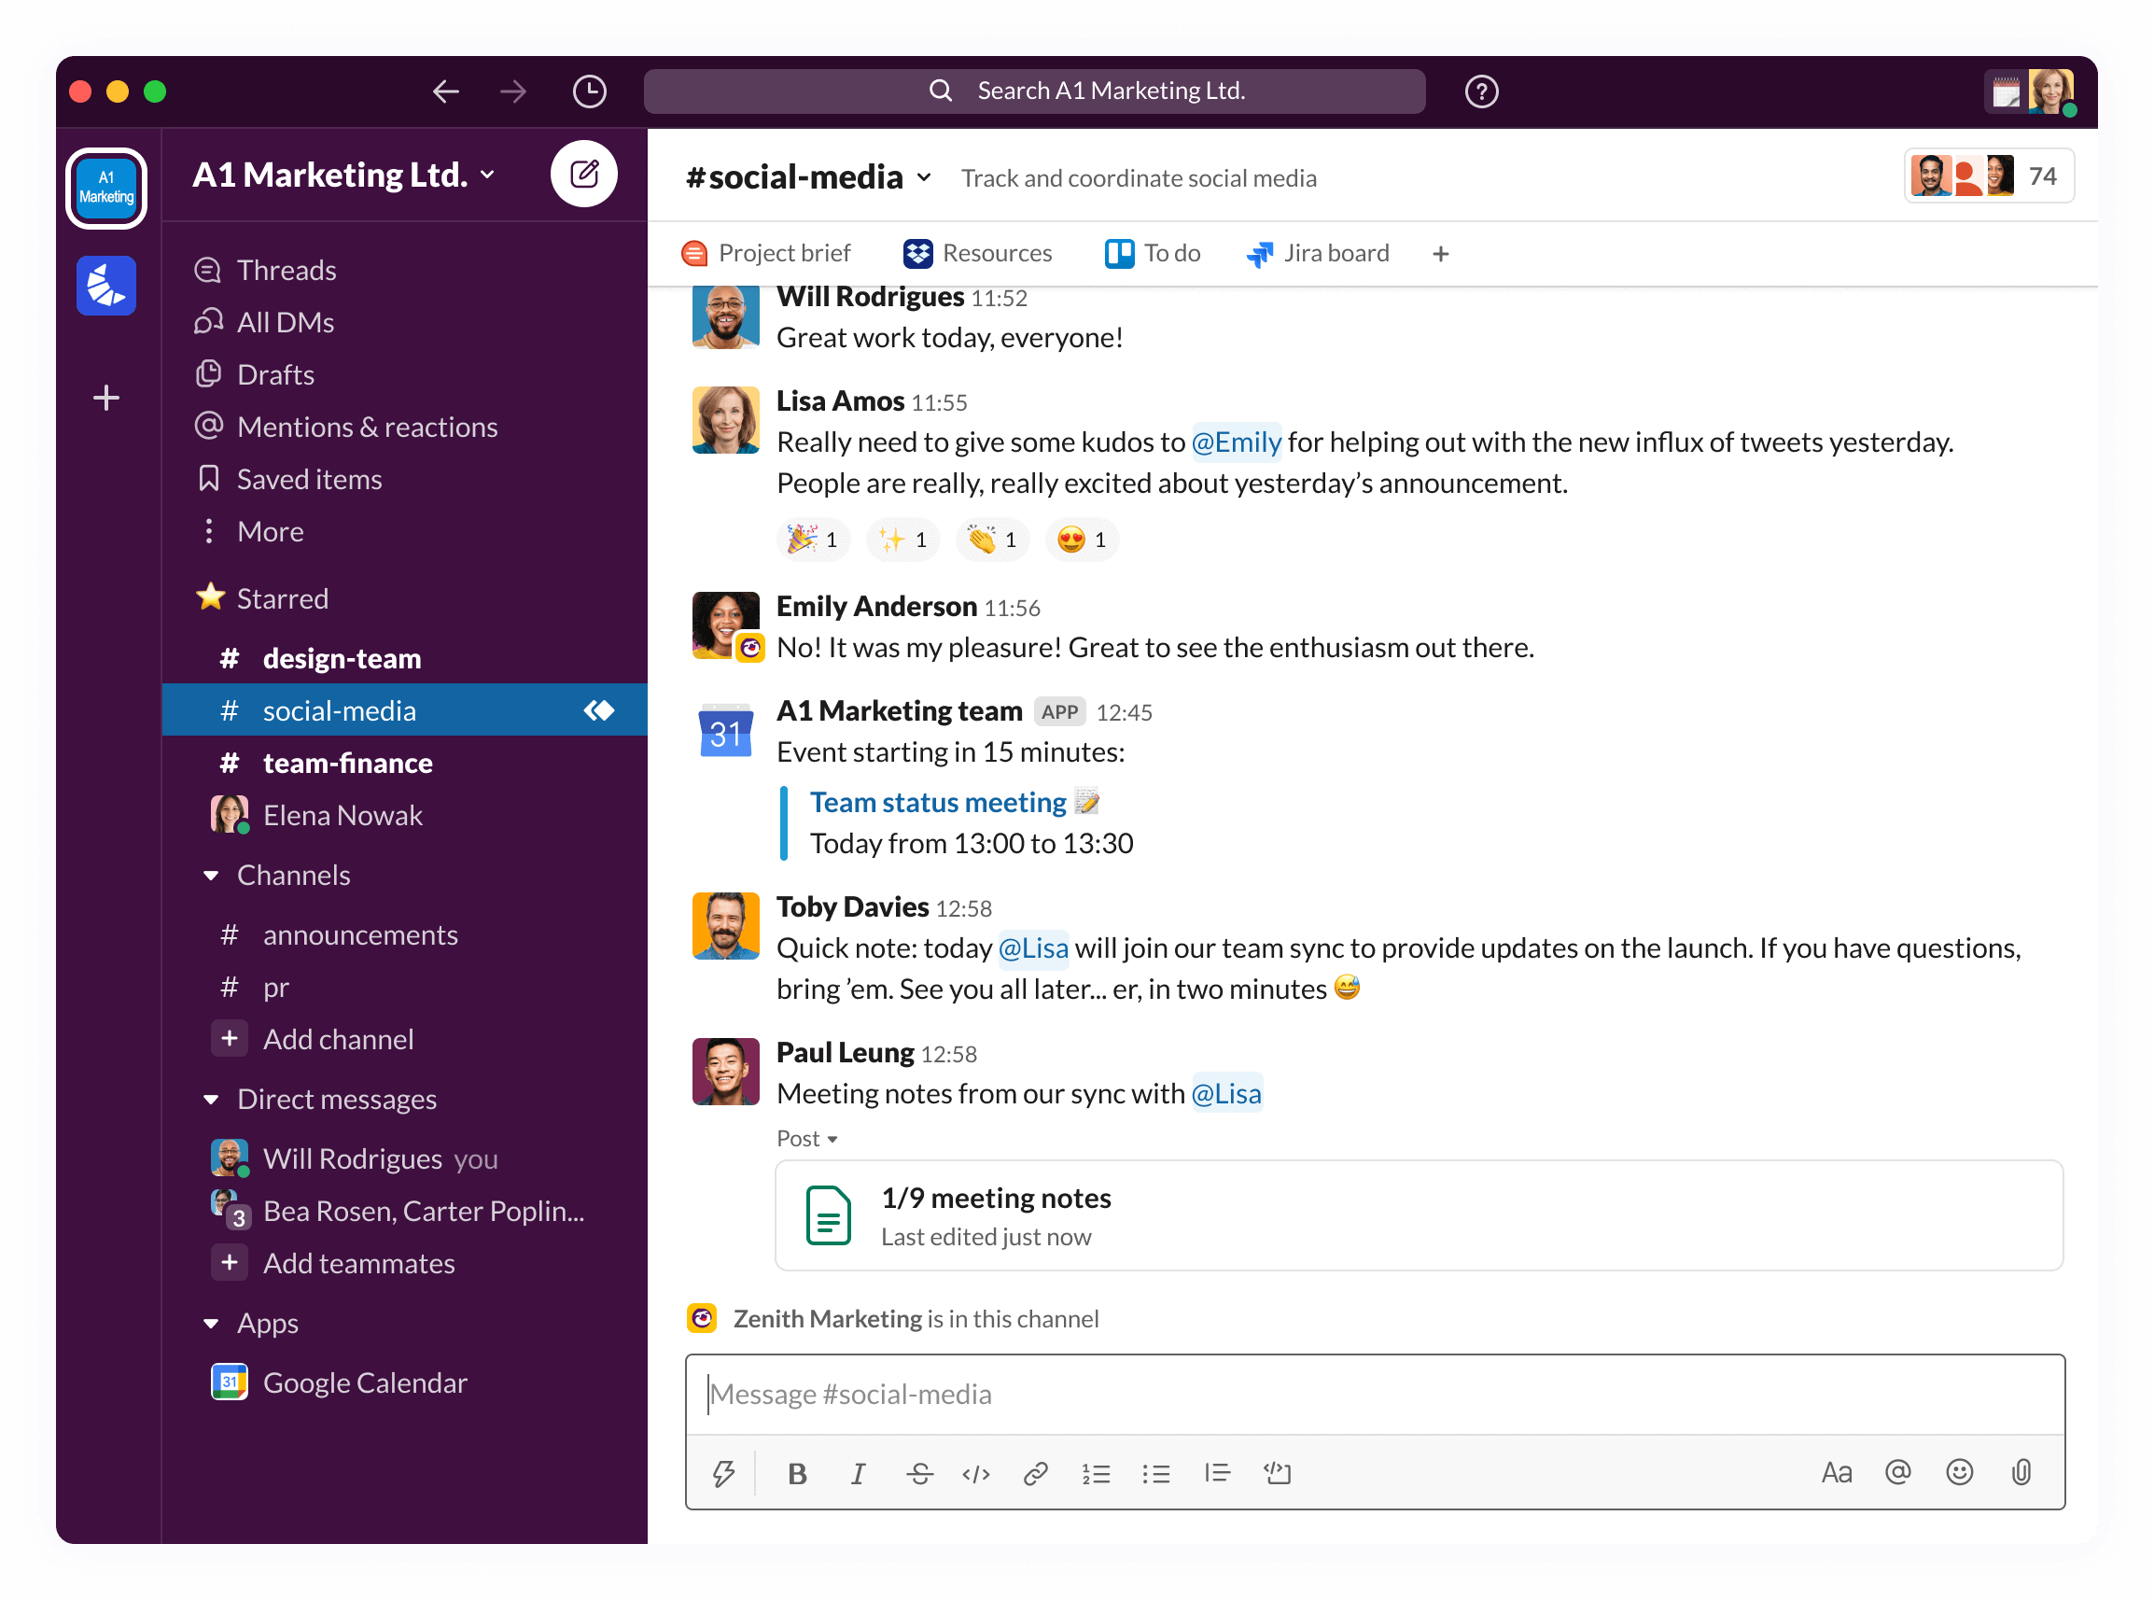This screenshot has width=2154, height=1600.
Task: Select the ordered list formatting icon
Action: click(1097, 1472)
